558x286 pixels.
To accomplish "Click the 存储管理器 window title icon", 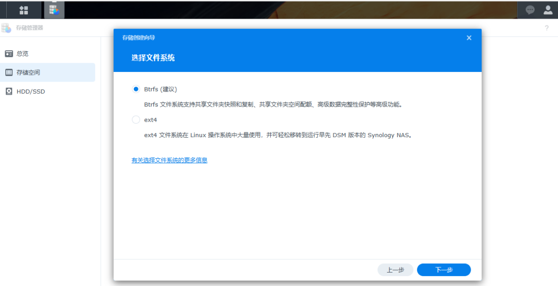I will 6,28.
